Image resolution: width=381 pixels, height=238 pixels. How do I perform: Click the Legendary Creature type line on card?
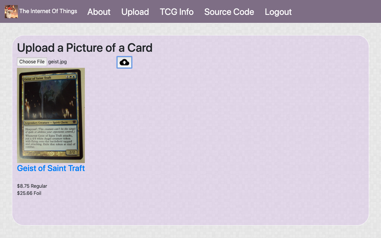(46, 123)
